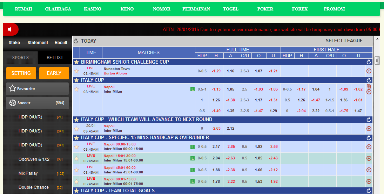Open live icon for Napoli 60:01-75:00

pos(193,181)
